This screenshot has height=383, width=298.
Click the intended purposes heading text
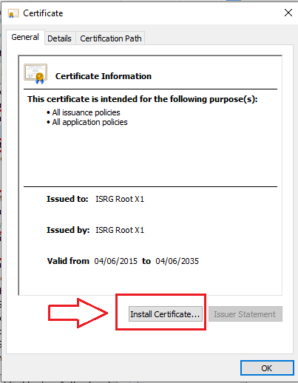[143, 99]
